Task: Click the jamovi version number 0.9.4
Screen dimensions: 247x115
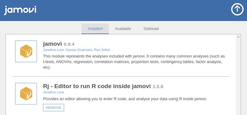Action: [x=69, y=44]
